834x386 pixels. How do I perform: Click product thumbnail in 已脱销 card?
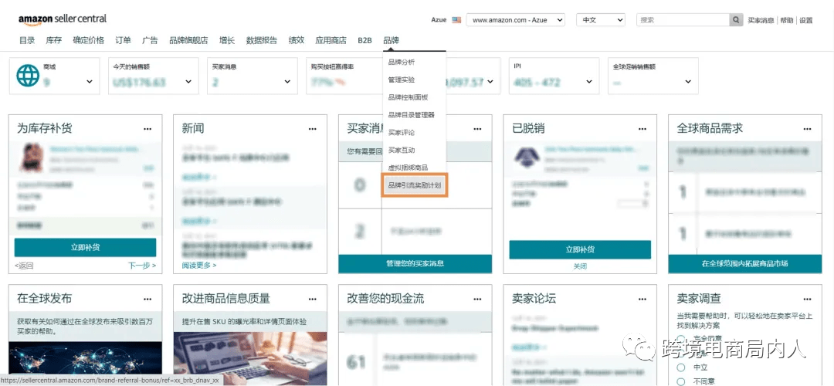(x=527, y=158)
